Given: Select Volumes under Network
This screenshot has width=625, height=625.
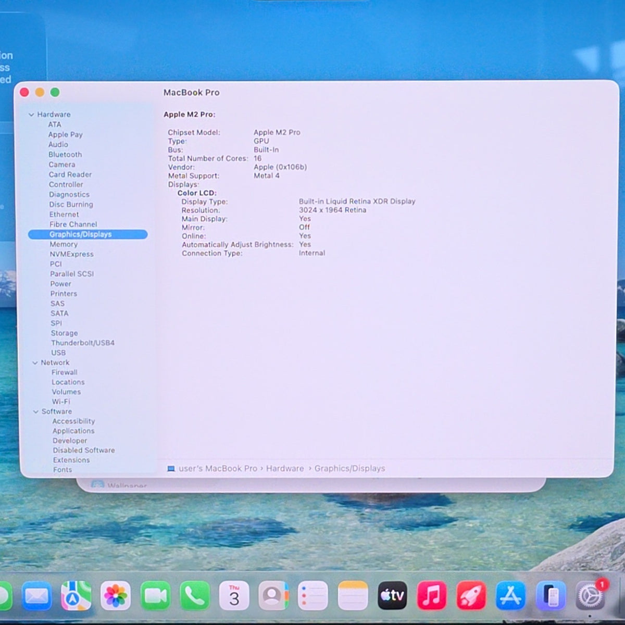Looking at the screenshot, I should 66,392.
